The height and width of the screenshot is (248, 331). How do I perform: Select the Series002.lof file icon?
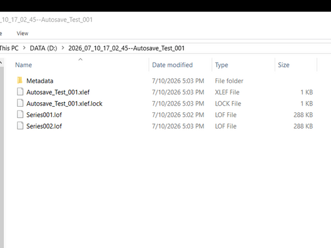point(20,126)
